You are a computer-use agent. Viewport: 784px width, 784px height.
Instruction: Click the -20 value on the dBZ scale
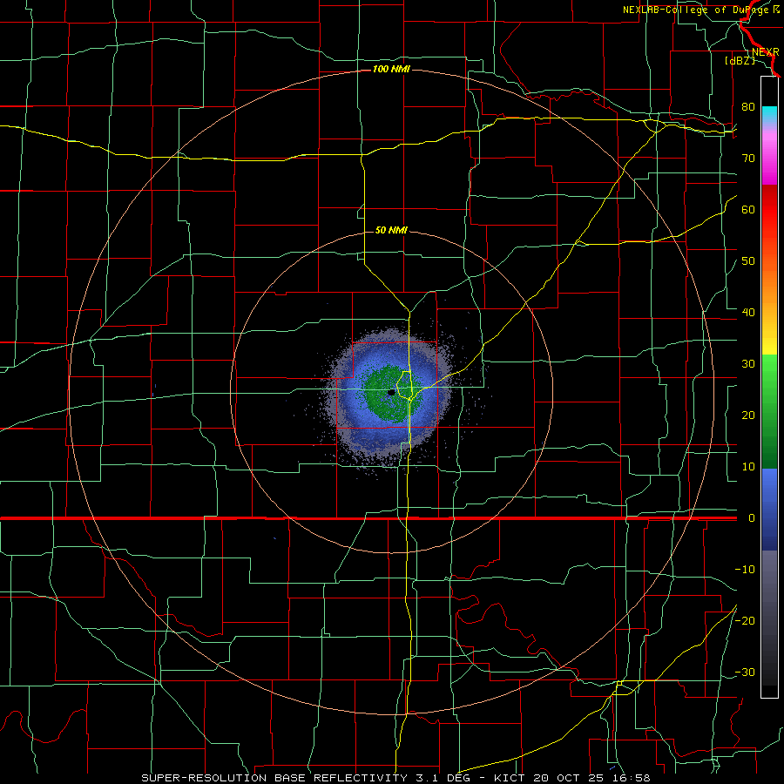[745, 621]
